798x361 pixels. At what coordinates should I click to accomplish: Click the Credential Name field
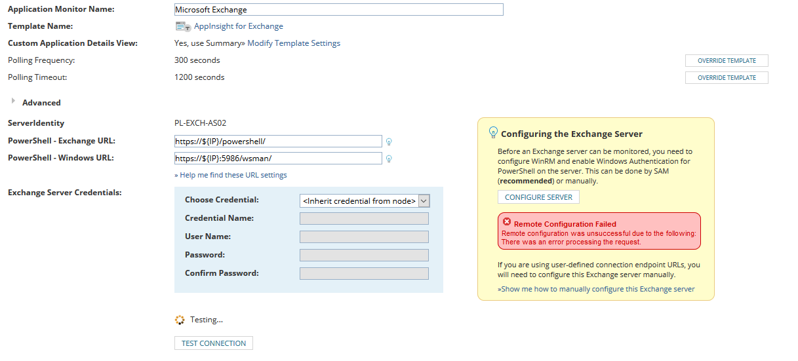coord(364,218)
